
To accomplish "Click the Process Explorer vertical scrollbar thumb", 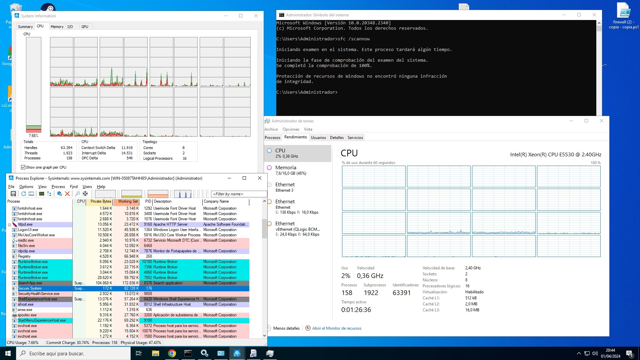I will pos(265,228).
